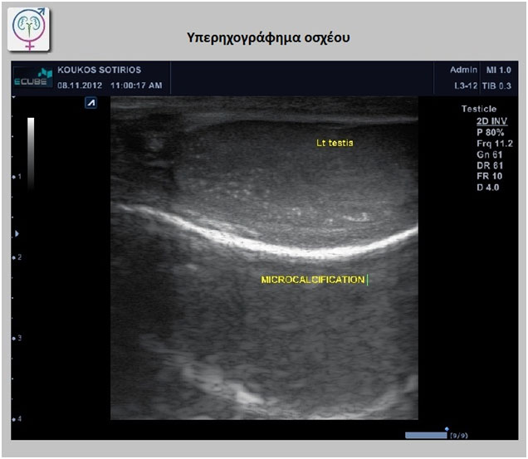This screenshot has width=528, height=459.
Task: Click the 'Lt testis' annotation
Action: tap(335, 143)
